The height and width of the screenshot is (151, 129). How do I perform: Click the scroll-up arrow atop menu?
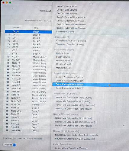(92, 4)
